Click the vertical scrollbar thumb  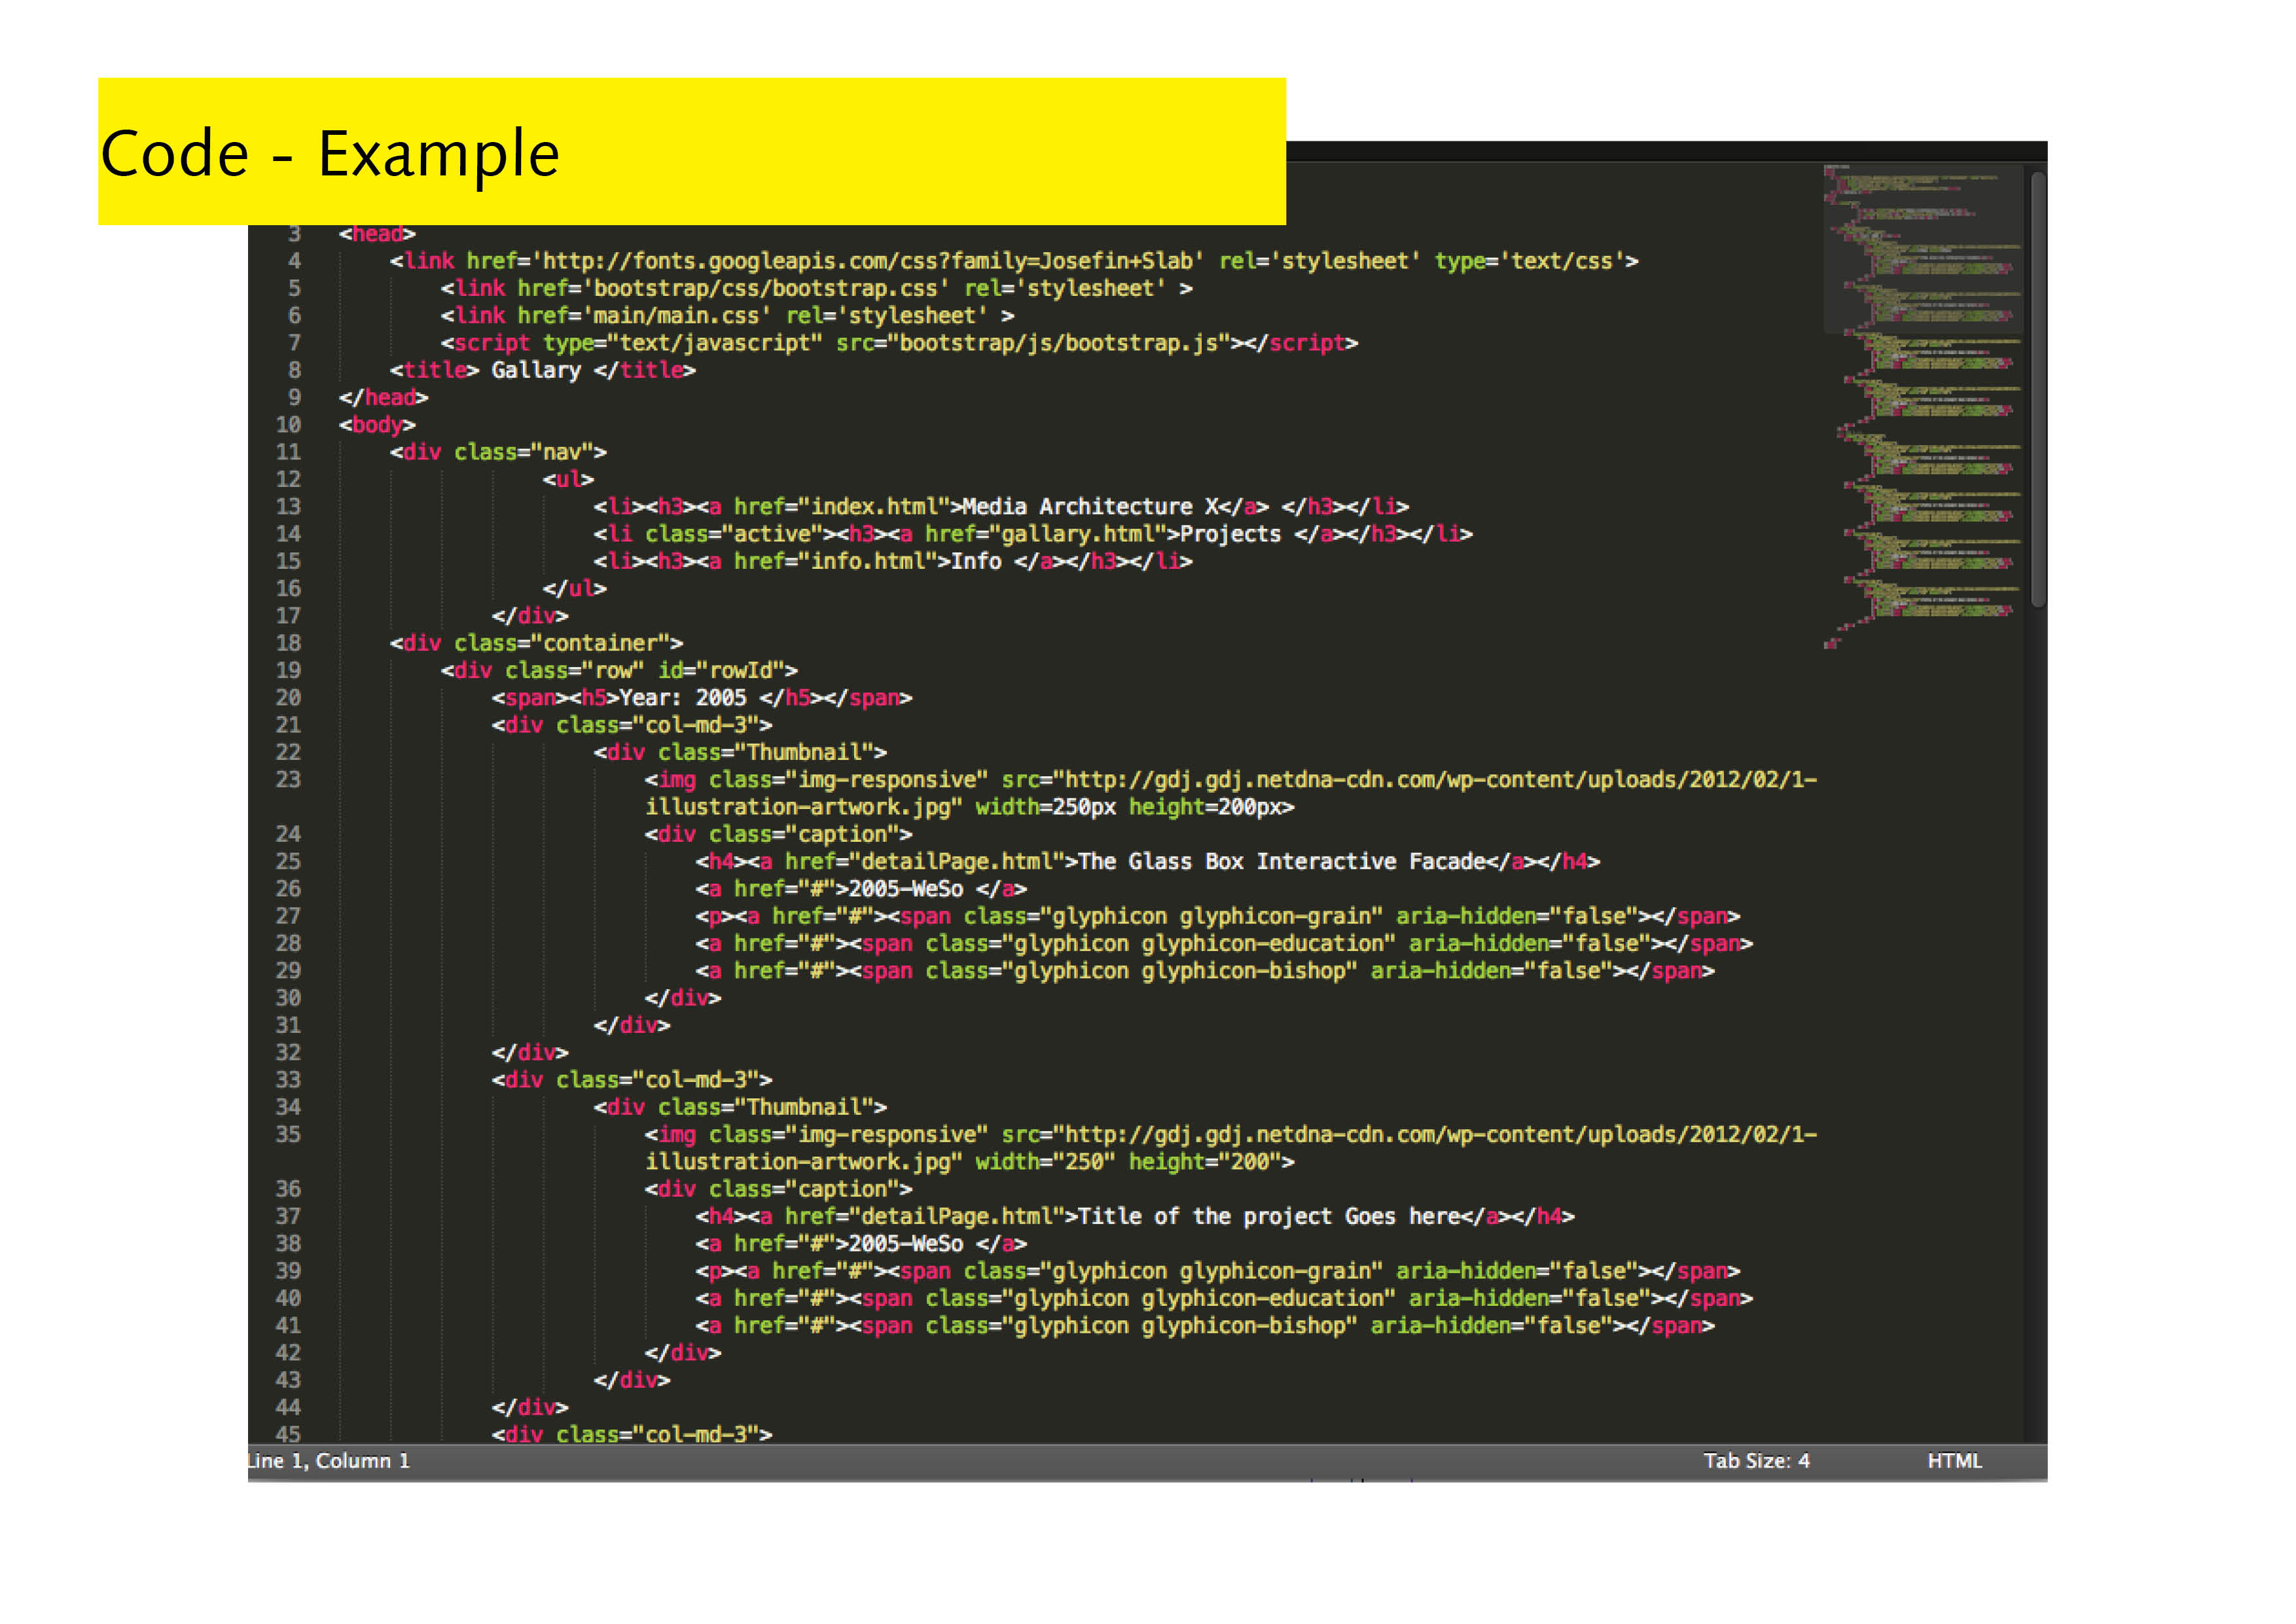[2038, 390]
